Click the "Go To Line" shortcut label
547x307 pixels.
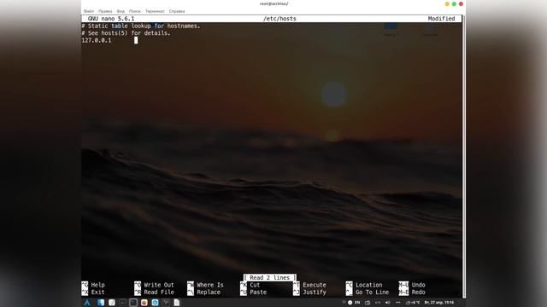click(x=373, y=292)
